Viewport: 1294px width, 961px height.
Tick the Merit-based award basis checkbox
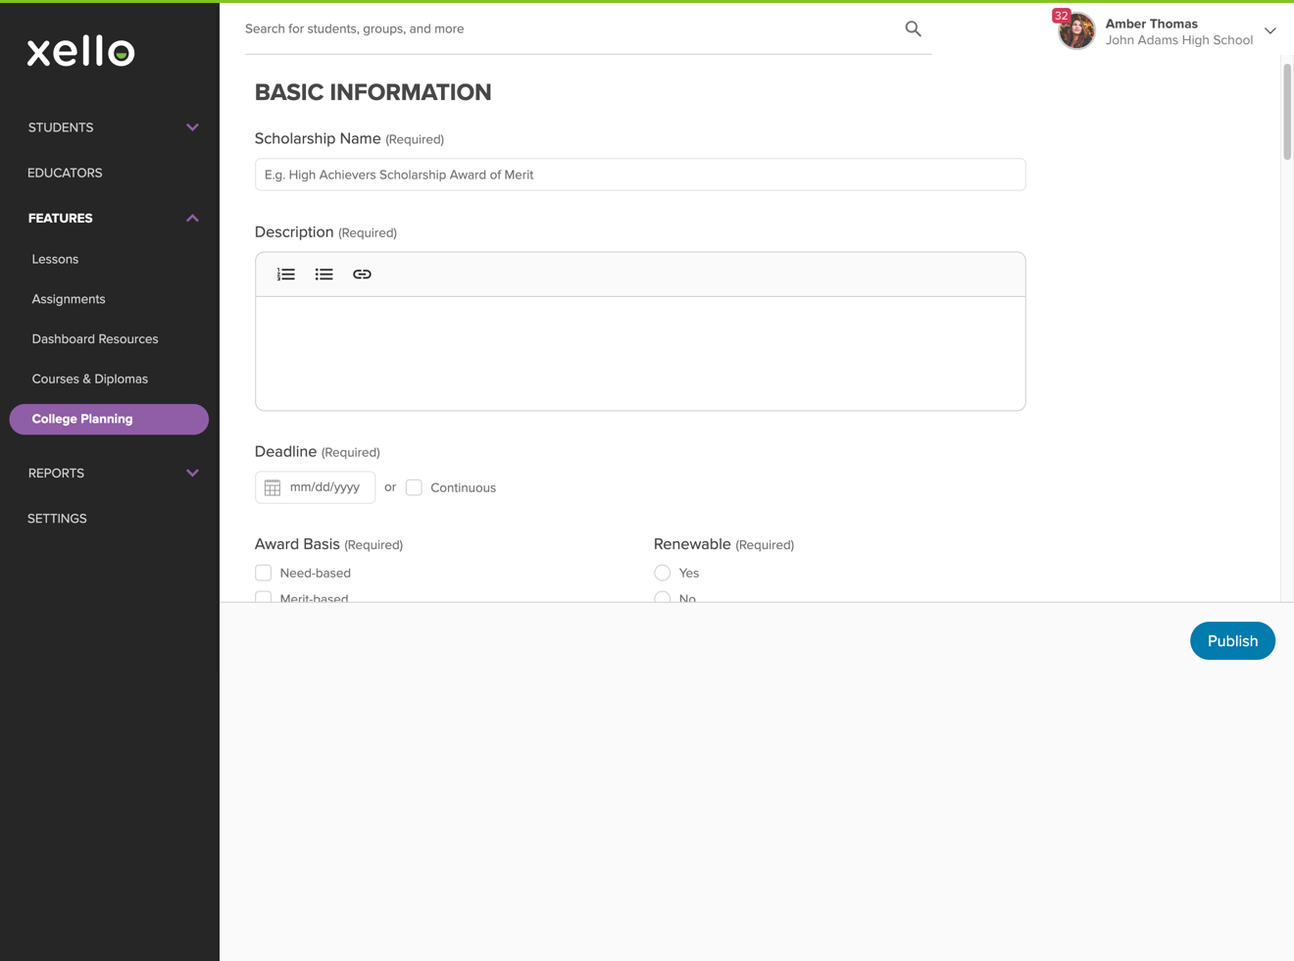click(263, 596)
